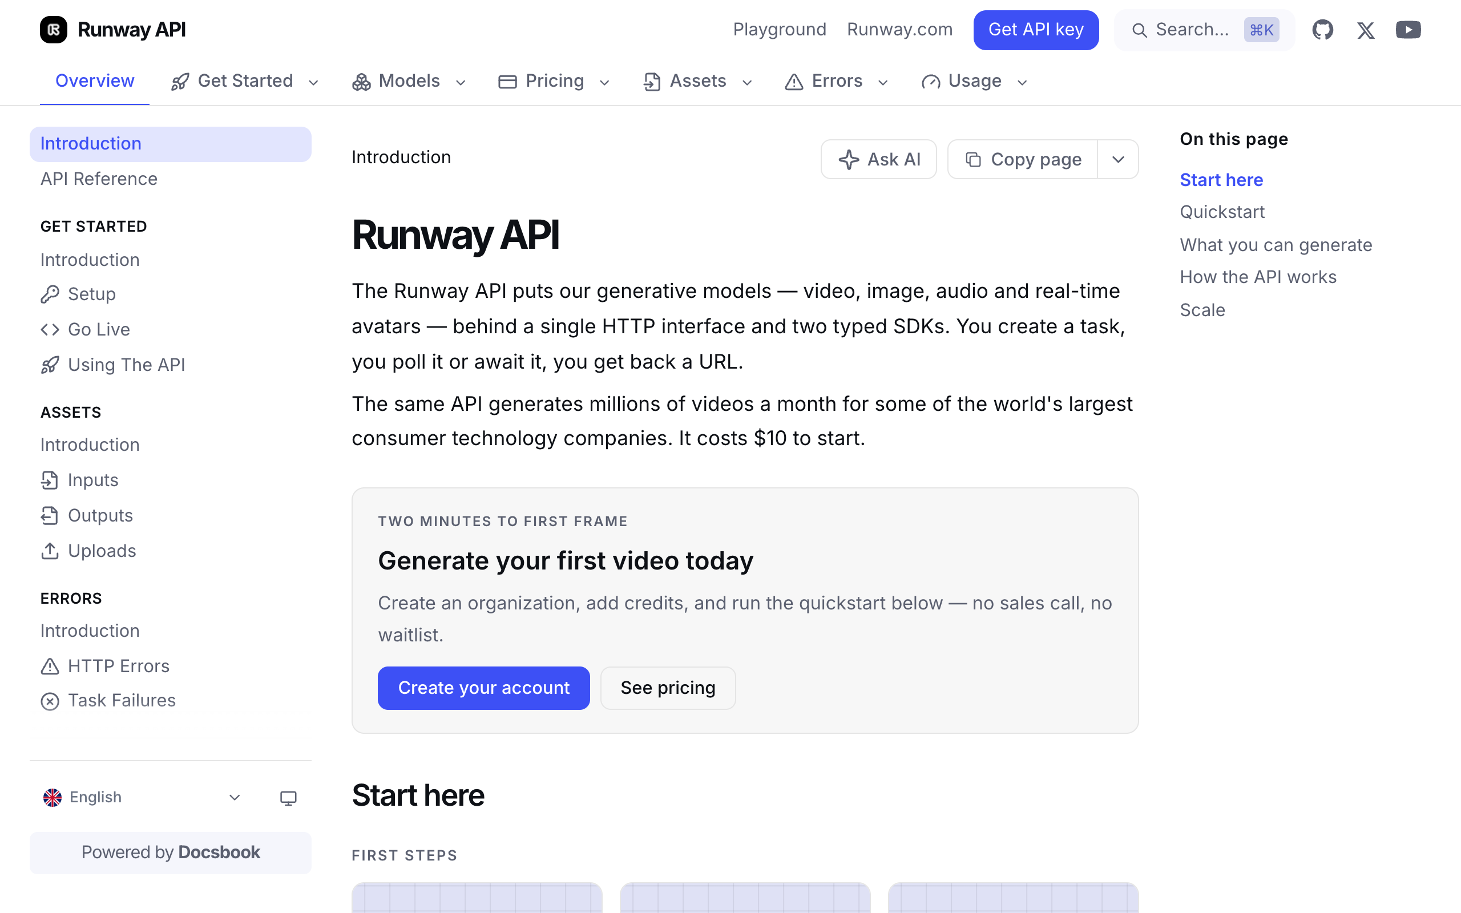Click the Pricing card icon in nav
This screenshot has width=1461, height=913.
point(508,82)
